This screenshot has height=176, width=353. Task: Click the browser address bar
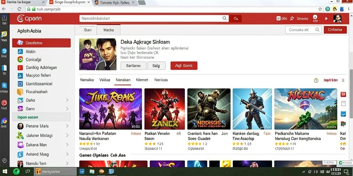[172, 9]
